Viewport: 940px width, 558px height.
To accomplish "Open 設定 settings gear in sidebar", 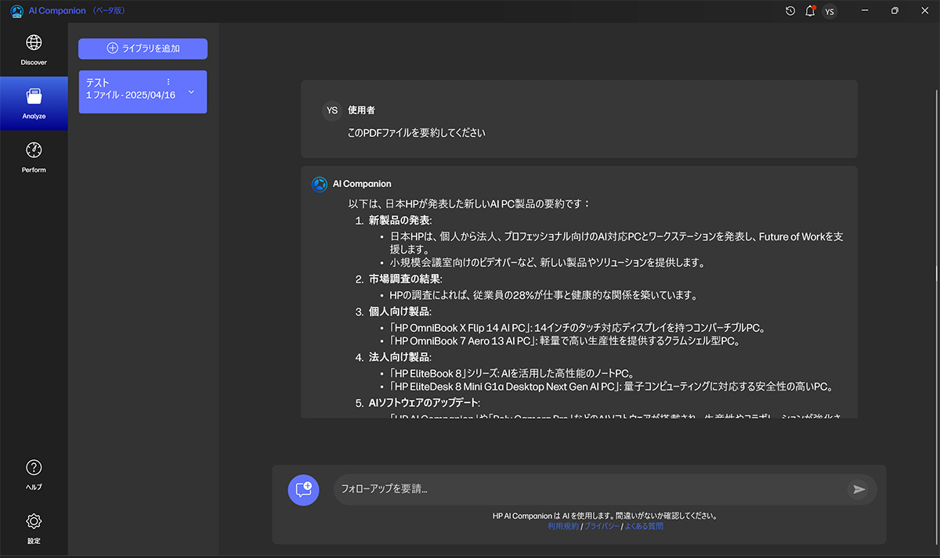I will 34,527.
